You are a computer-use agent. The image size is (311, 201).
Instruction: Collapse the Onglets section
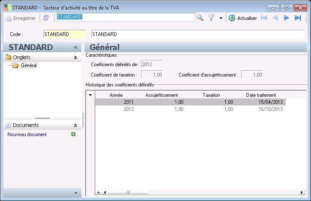[x=75, y=57]
